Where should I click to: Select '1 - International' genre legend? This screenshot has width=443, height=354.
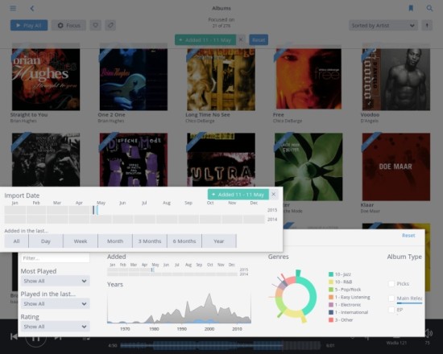(348, 312)
